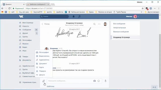Open the music note icon in header
The height and width of the screenshot is (90, 161).
tap(79, 16)
